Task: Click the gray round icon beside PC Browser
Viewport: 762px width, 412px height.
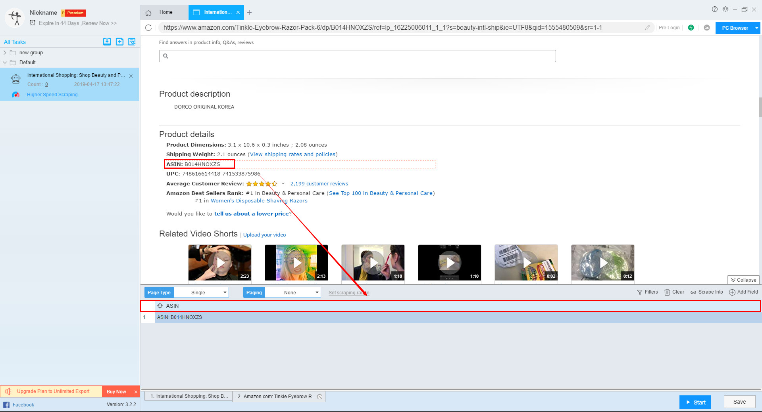Action: (x=707, y=28)
